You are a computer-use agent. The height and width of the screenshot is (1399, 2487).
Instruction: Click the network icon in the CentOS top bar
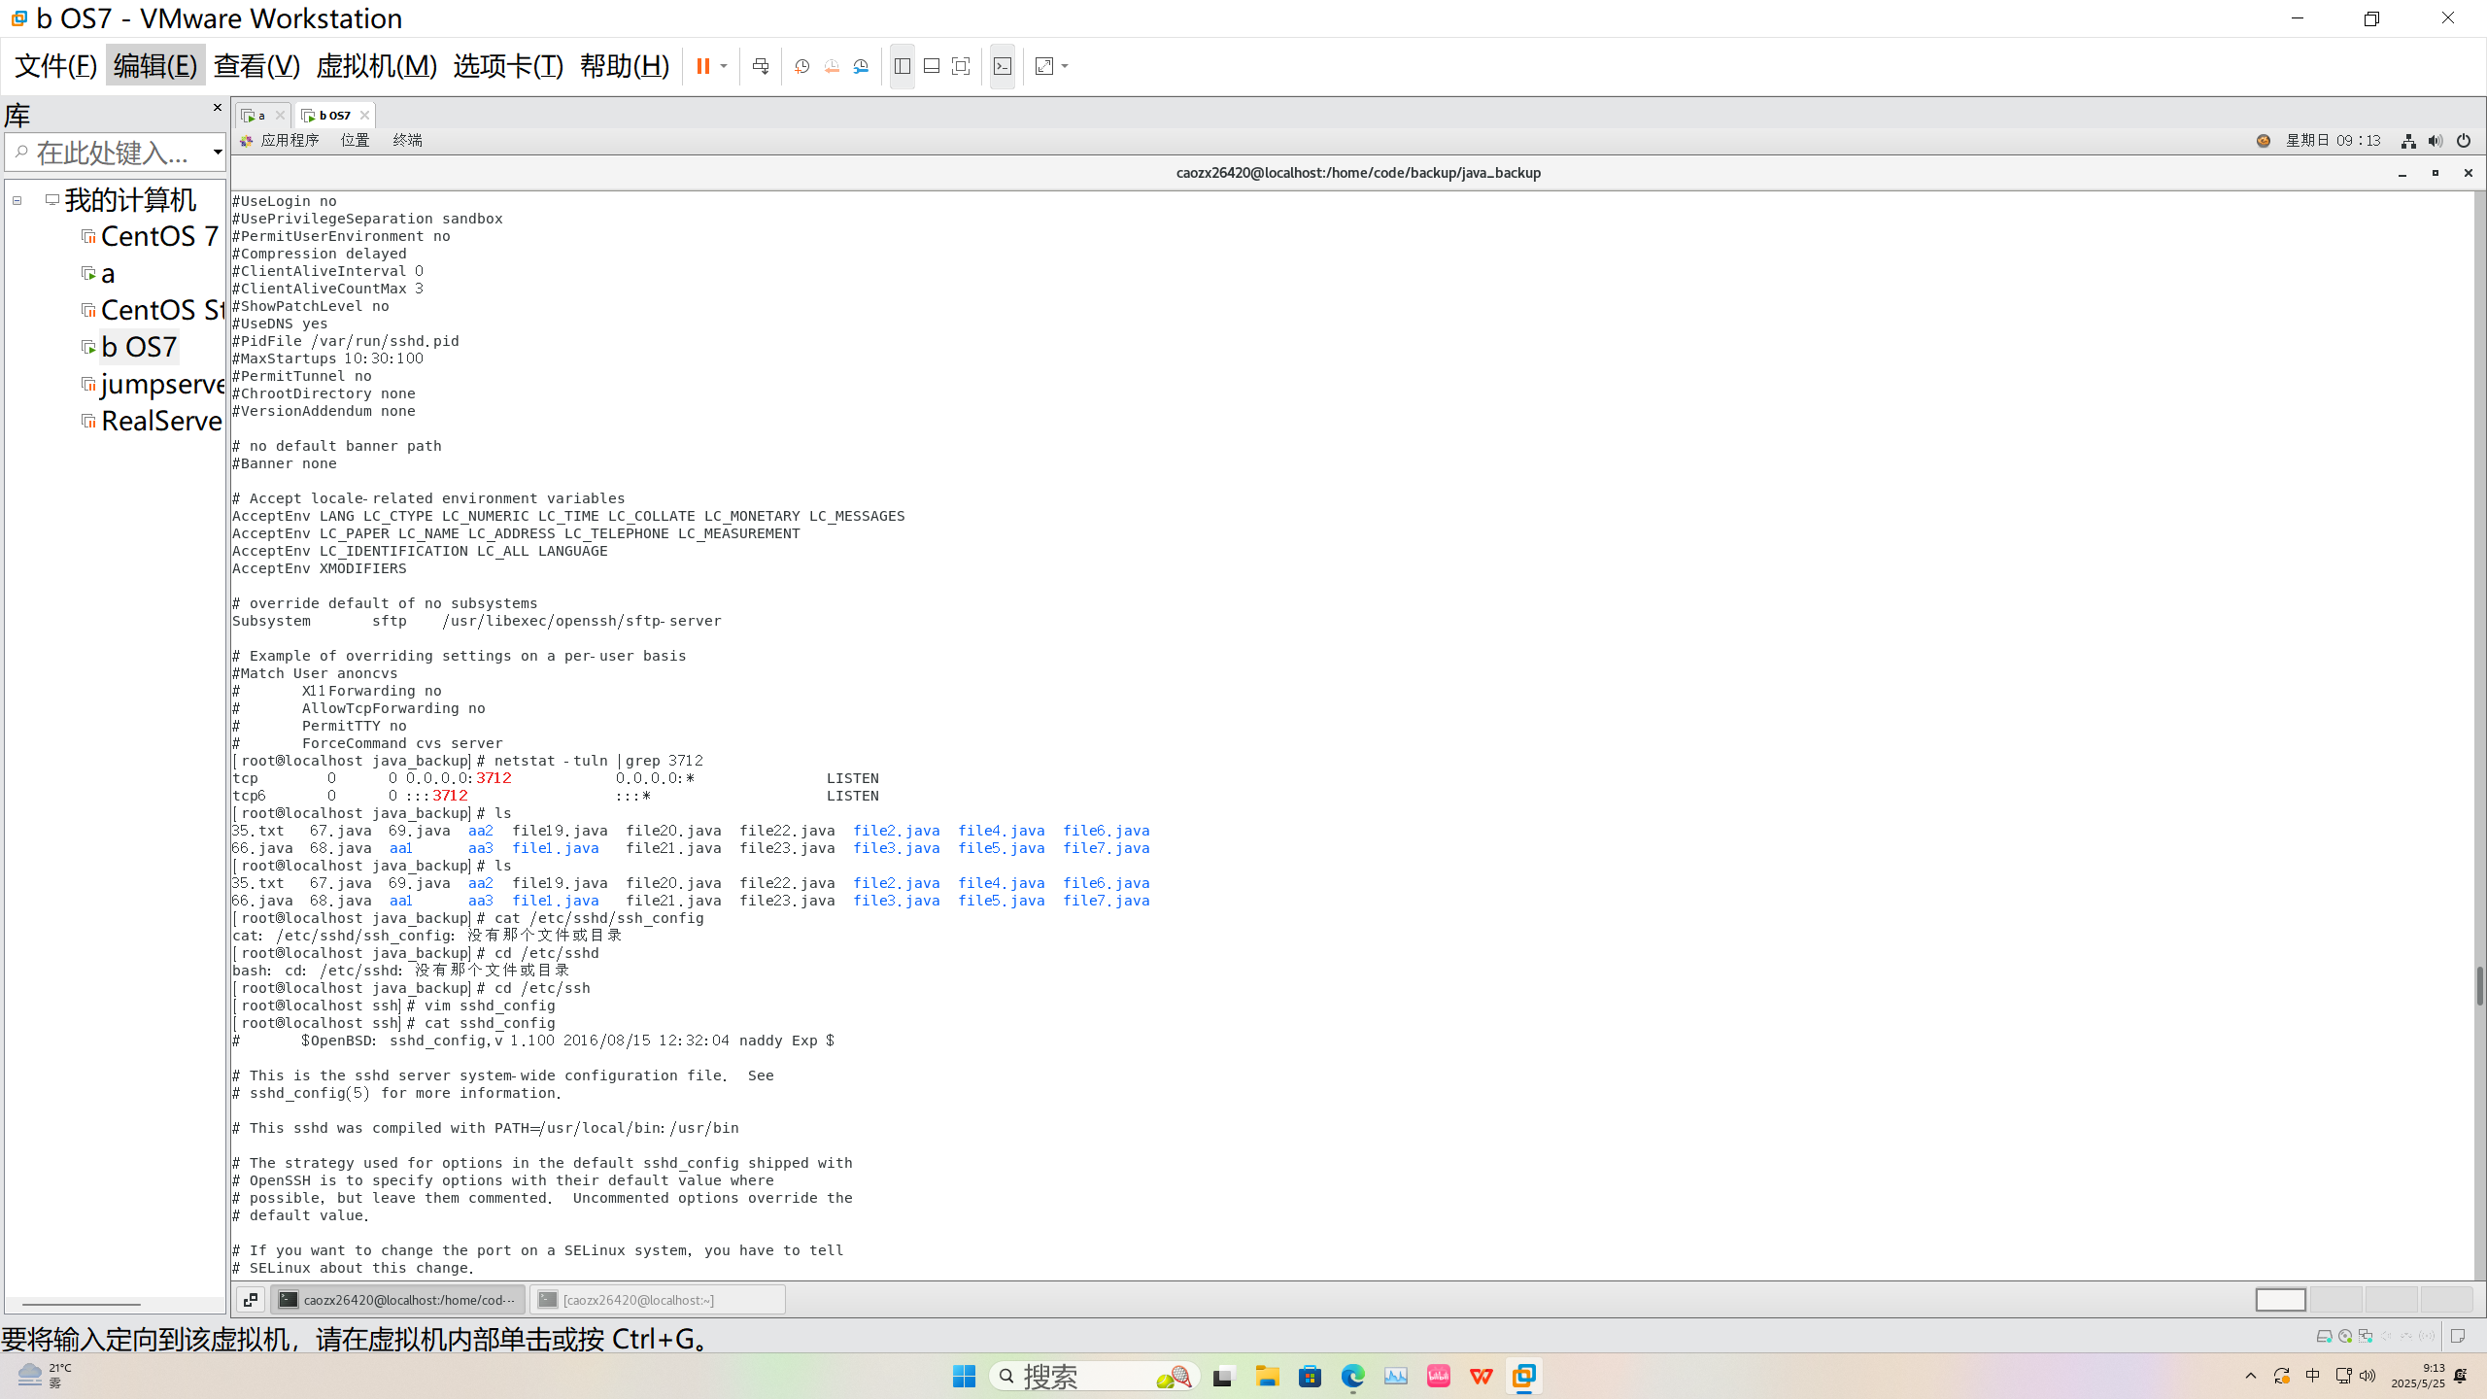2407,141
